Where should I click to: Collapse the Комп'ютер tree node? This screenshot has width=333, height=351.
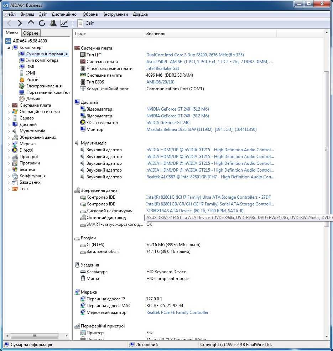pos(9,48)
